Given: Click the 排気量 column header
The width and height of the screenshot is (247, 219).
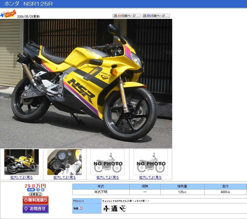Looking at the screenshot, I should click(182, 186).
